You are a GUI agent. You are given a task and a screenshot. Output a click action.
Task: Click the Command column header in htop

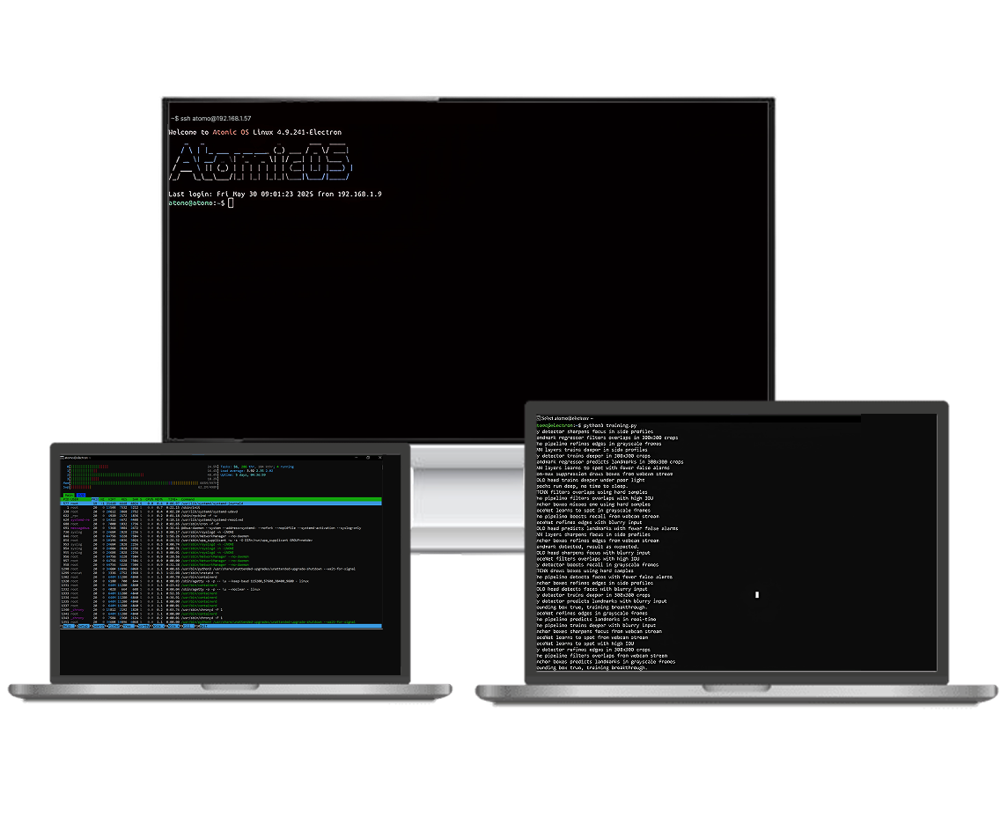click(188, 499)
